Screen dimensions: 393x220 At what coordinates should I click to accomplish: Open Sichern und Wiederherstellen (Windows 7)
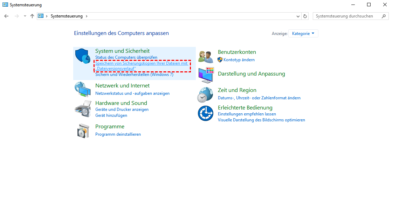coord(134,74)
